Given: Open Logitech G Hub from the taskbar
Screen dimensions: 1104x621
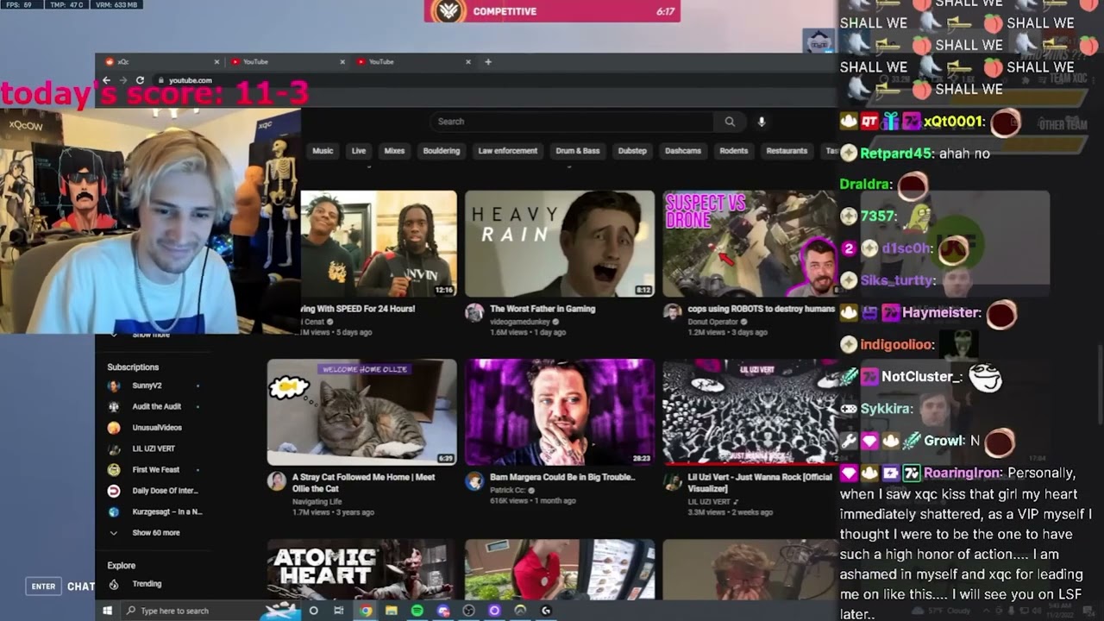Looking at the screenshot, I should click(546, 611).
